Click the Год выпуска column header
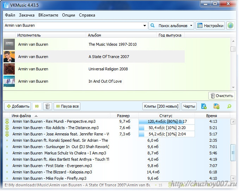Image resolution: width=239 pixels, height=191 pixels. pyautogui.click(x=171, y=35)
